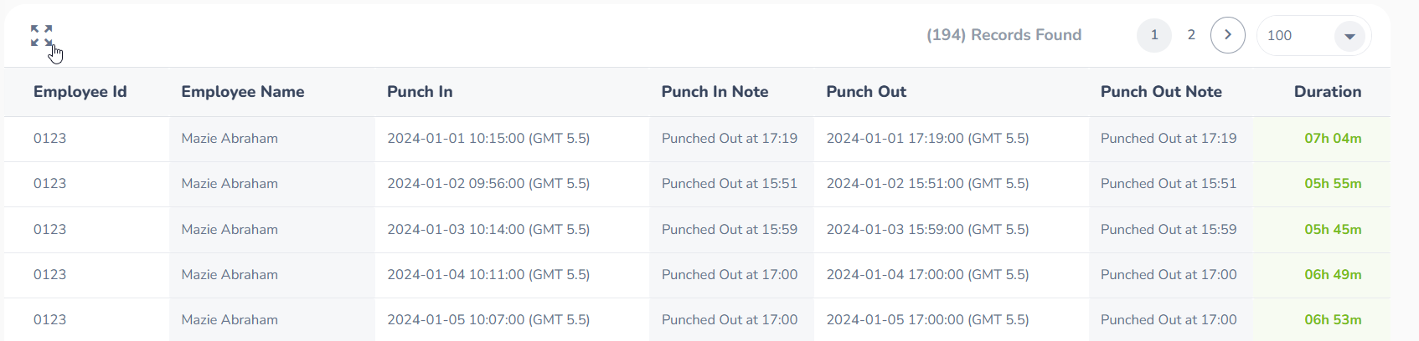Screen dimensions: 1419x341
Task: Click the Punch Out Note column header
Action: tap(1161, 92)
